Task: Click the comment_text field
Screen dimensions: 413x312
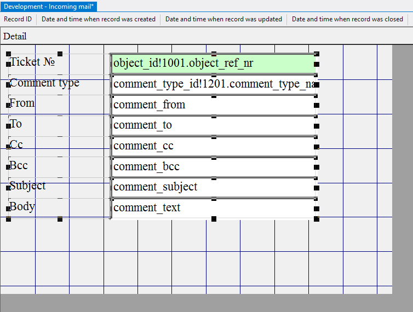Action: [x=214, y=207]
